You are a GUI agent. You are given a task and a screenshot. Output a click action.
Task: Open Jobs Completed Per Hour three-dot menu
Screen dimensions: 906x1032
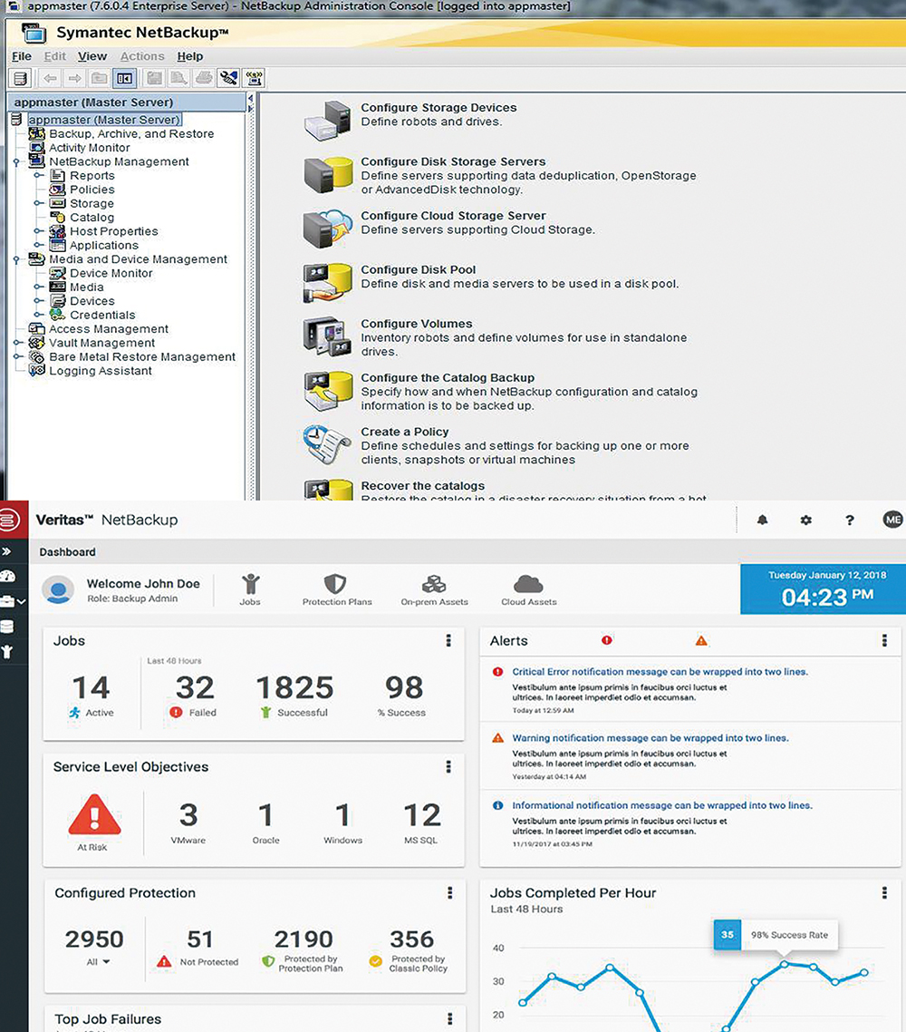[884, 892]
